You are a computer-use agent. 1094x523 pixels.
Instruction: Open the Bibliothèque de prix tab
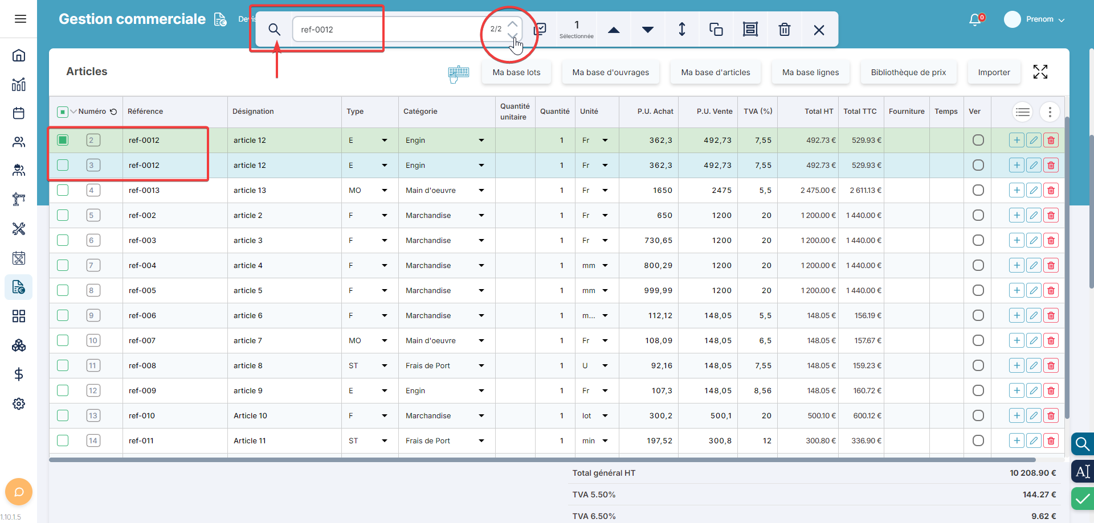[x=908, y=72]
